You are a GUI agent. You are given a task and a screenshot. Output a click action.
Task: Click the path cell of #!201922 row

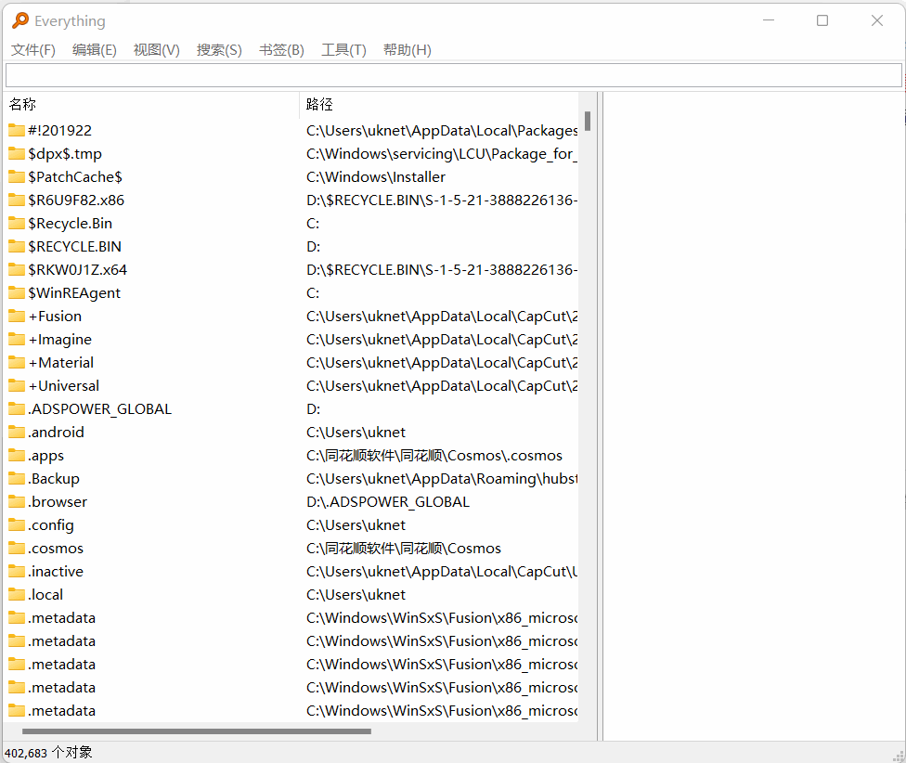pos(442,131)
